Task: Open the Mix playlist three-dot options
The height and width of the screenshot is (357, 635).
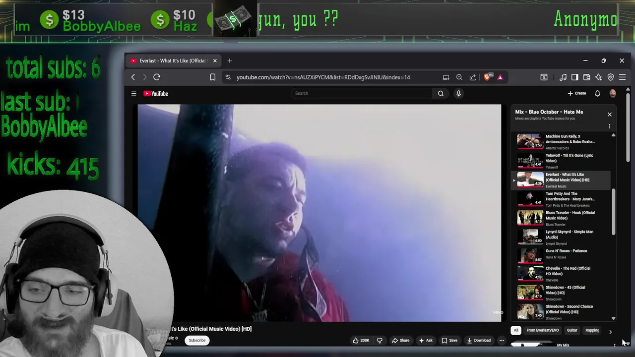Action: point(610,126)
